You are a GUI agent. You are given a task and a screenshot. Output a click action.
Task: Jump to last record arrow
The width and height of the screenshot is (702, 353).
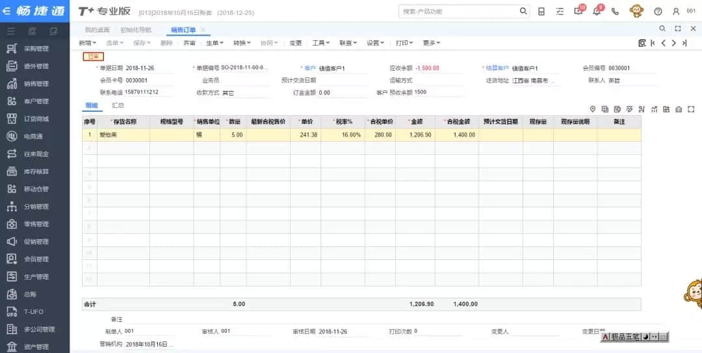point(684,43)
